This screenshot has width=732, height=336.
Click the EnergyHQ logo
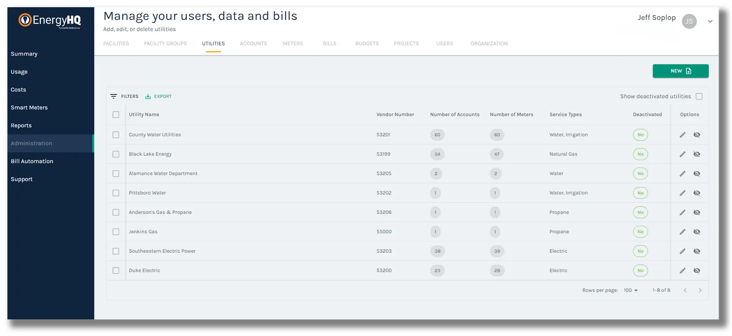pyautogui.click(x=50, y=20)
